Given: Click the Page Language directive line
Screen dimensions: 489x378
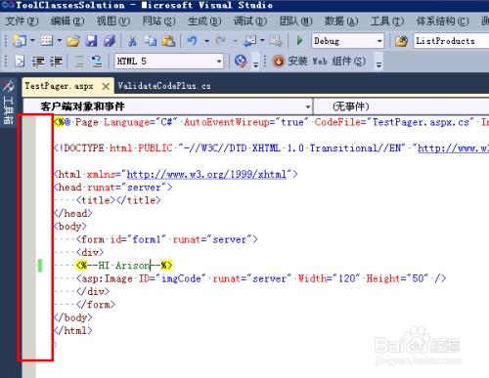Looking at the screenshot, I should click(x=271, y=122).
